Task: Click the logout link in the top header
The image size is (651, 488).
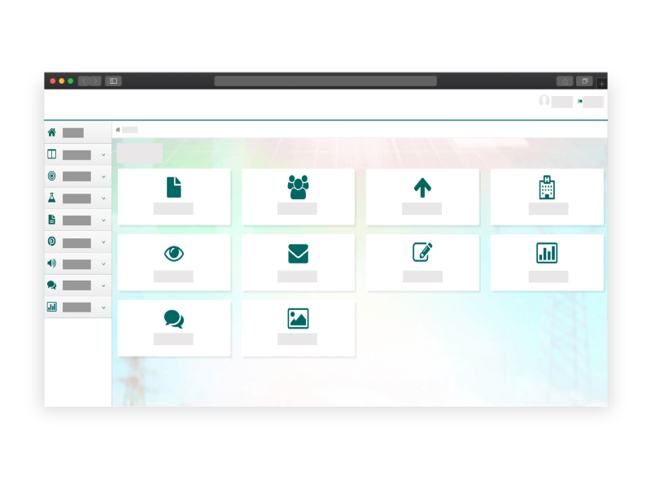Action: pos(592,102)
